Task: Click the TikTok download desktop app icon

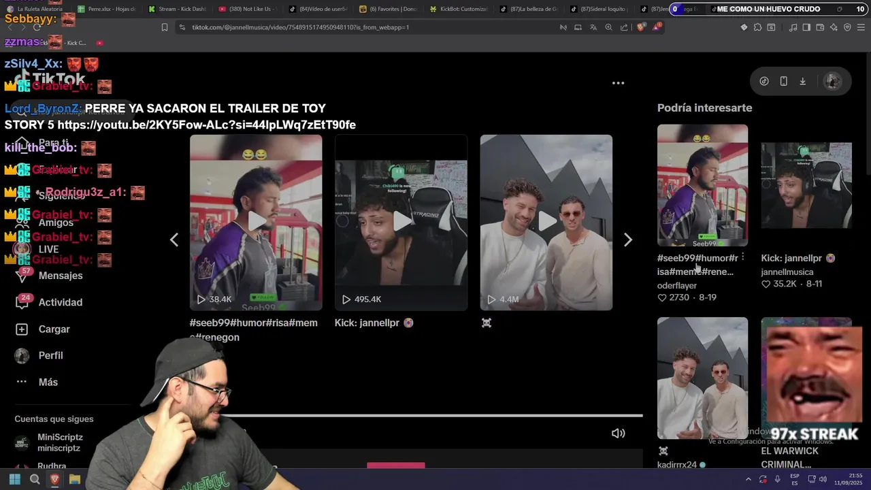Action: click(802, 81)
